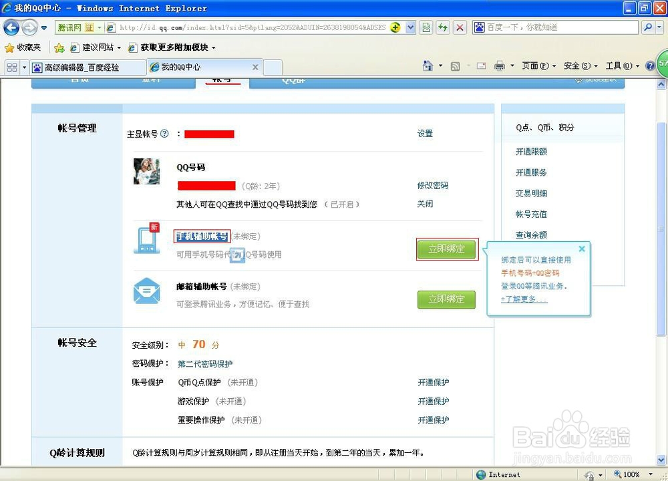Open the address bar history dropdown arrow
Image resolution: width=668 pixels, height=481 pixels.
coord(410,27)
